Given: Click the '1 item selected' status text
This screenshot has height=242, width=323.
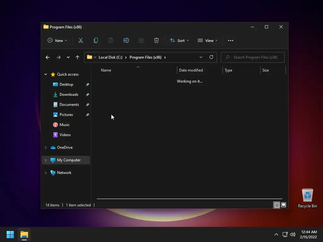Looking at the screenshot, I should [78, 205].
